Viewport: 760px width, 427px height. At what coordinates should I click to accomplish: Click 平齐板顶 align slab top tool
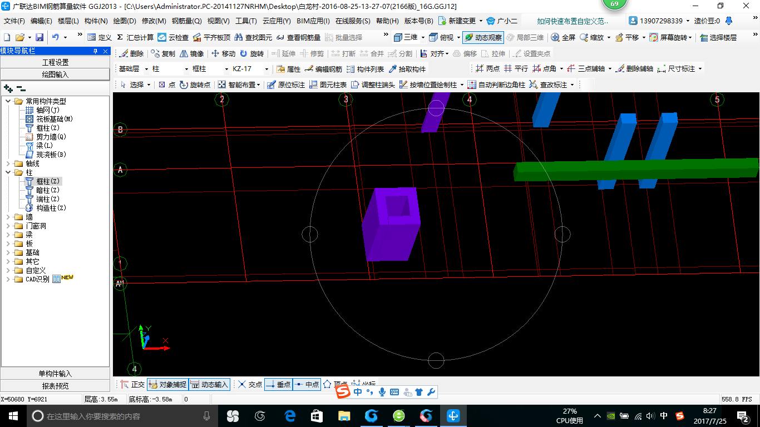211,37
